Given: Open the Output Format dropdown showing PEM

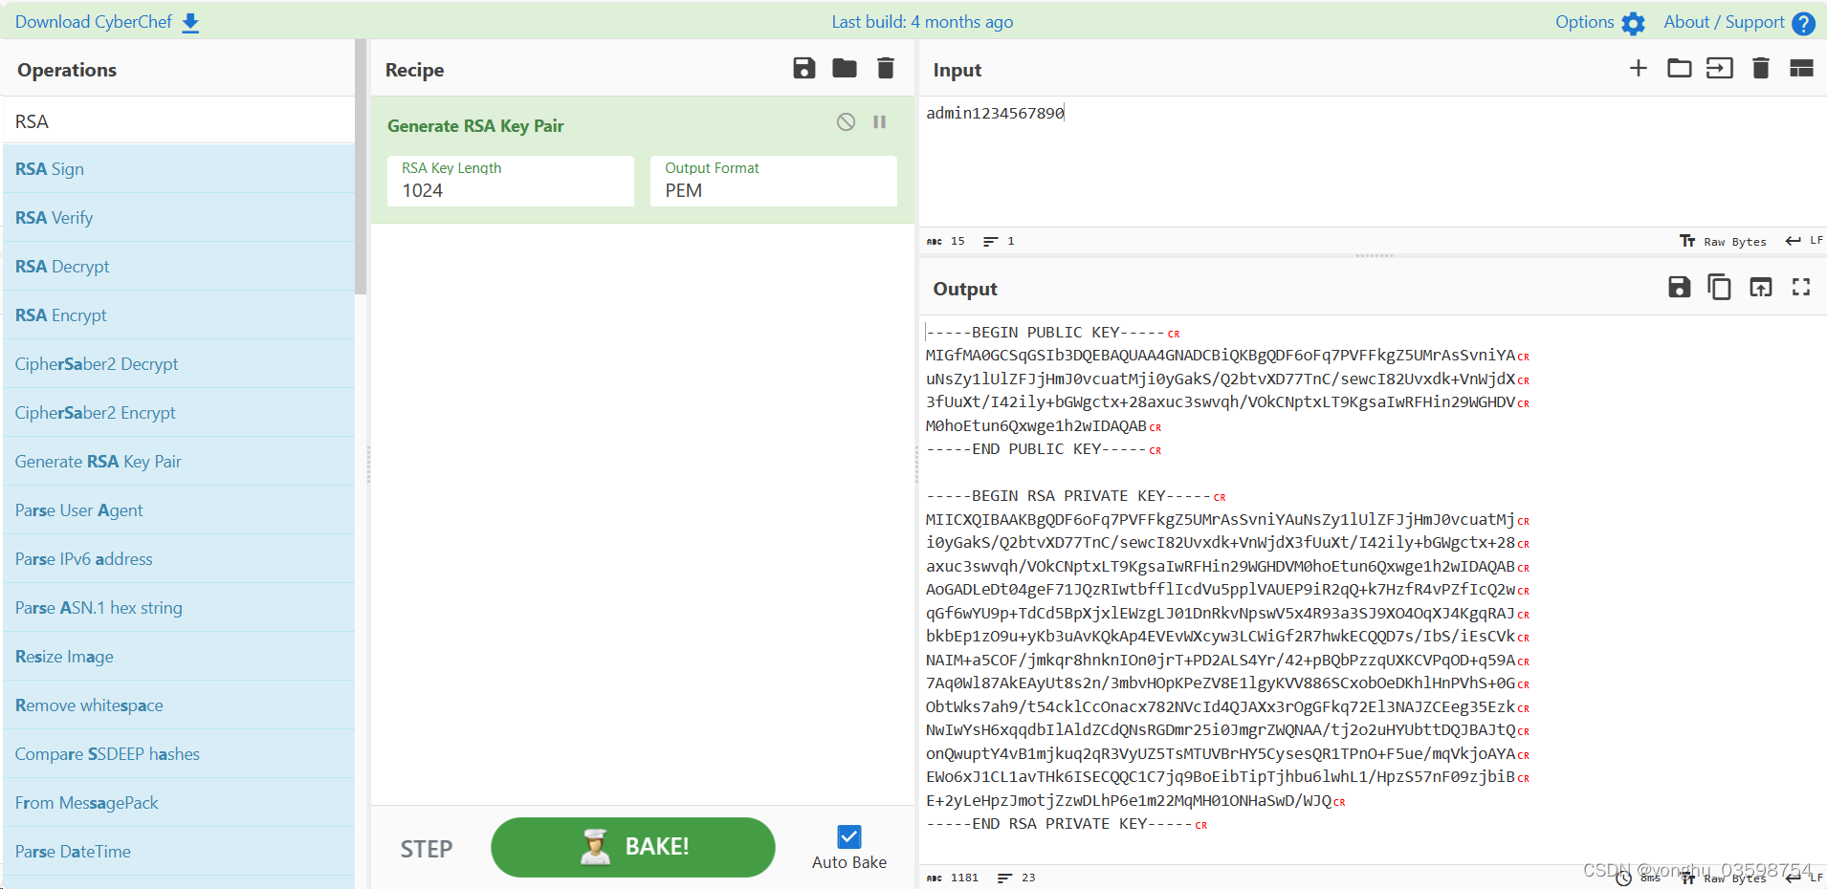Looking at the screenshot, I should point(771,190).
